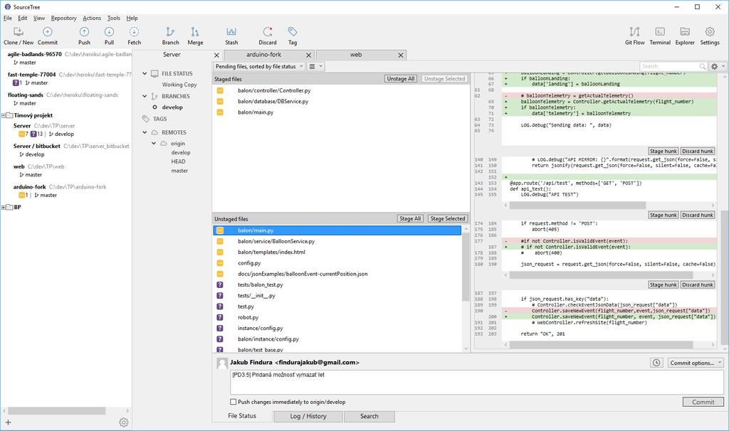Switch to the Log / History tab
The height and width of the screenshot is (431, 729).
pyautogui.click(x=308, y=416)
